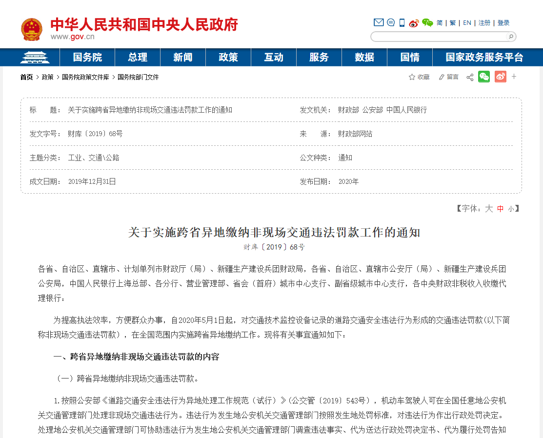Switch font size to 大

(x=488, y=209)
